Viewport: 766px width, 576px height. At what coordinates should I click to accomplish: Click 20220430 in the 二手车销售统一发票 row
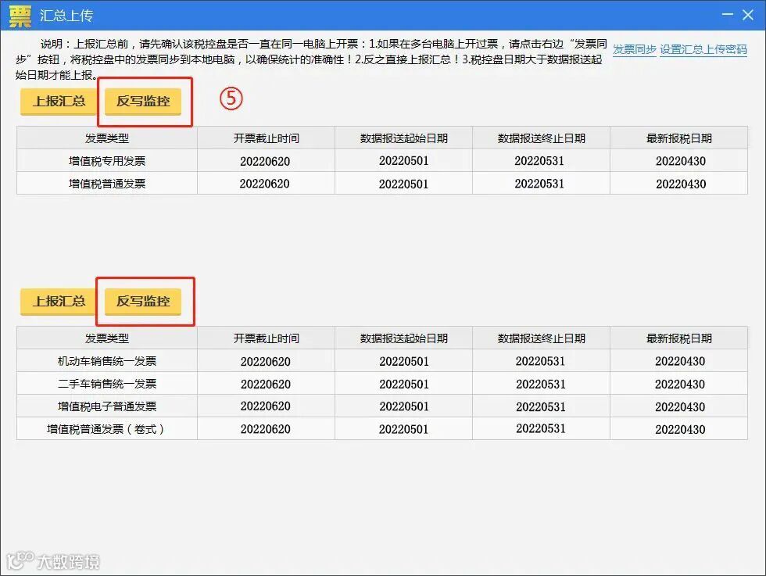[680, 385]
